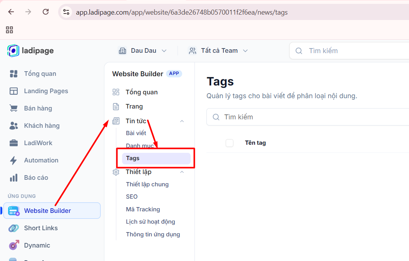
Task: Collapse the Thiết lập section chevron
Action: click(182, 172)
